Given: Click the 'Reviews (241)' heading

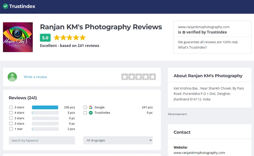Looking at the screenshot, I should click(x=23, y=98).
